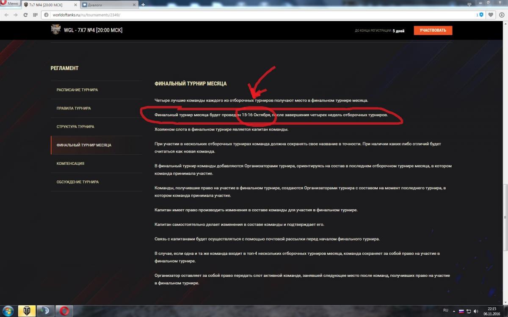Viewport: 508px width, 317px height.
Task: Open the volume tray icon
Action: pyautogui.click(x=477, y=311)
